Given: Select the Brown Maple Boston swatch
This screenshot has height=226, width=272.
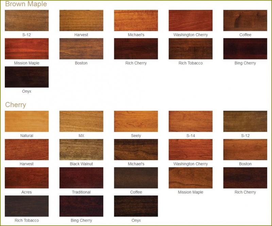Looking at the screenshot, I should tap(81, 49).
